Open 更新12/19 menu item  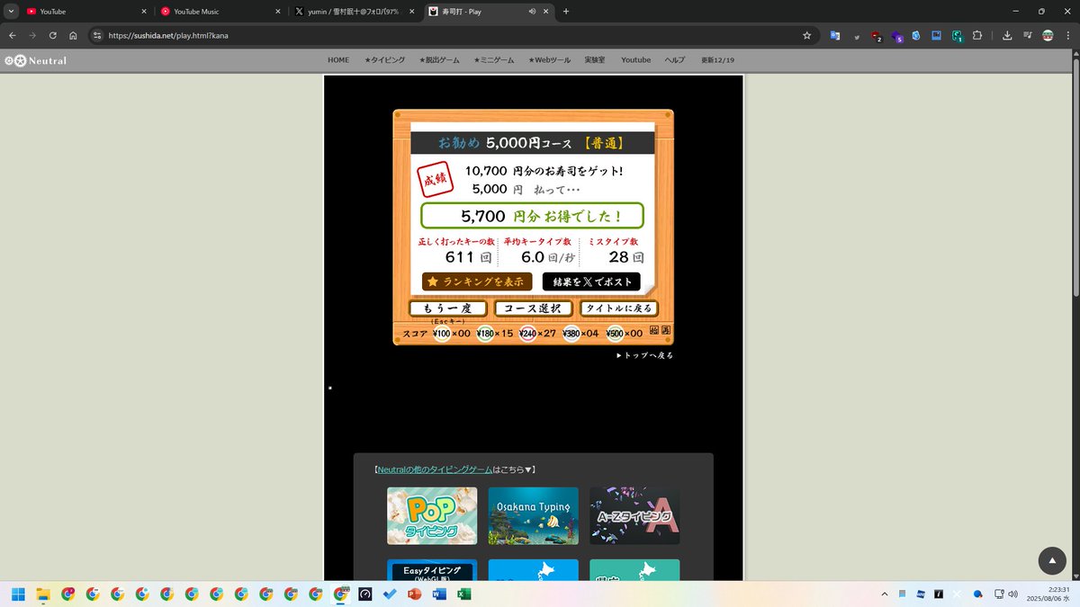(x=718, y=60)
